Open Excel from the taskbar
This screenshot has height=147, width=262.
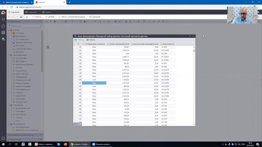tap(30, 144)
